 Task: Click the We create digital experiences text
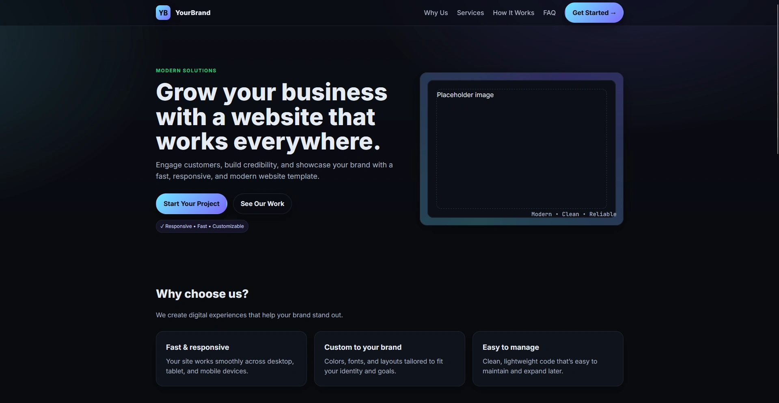(249, 315)
